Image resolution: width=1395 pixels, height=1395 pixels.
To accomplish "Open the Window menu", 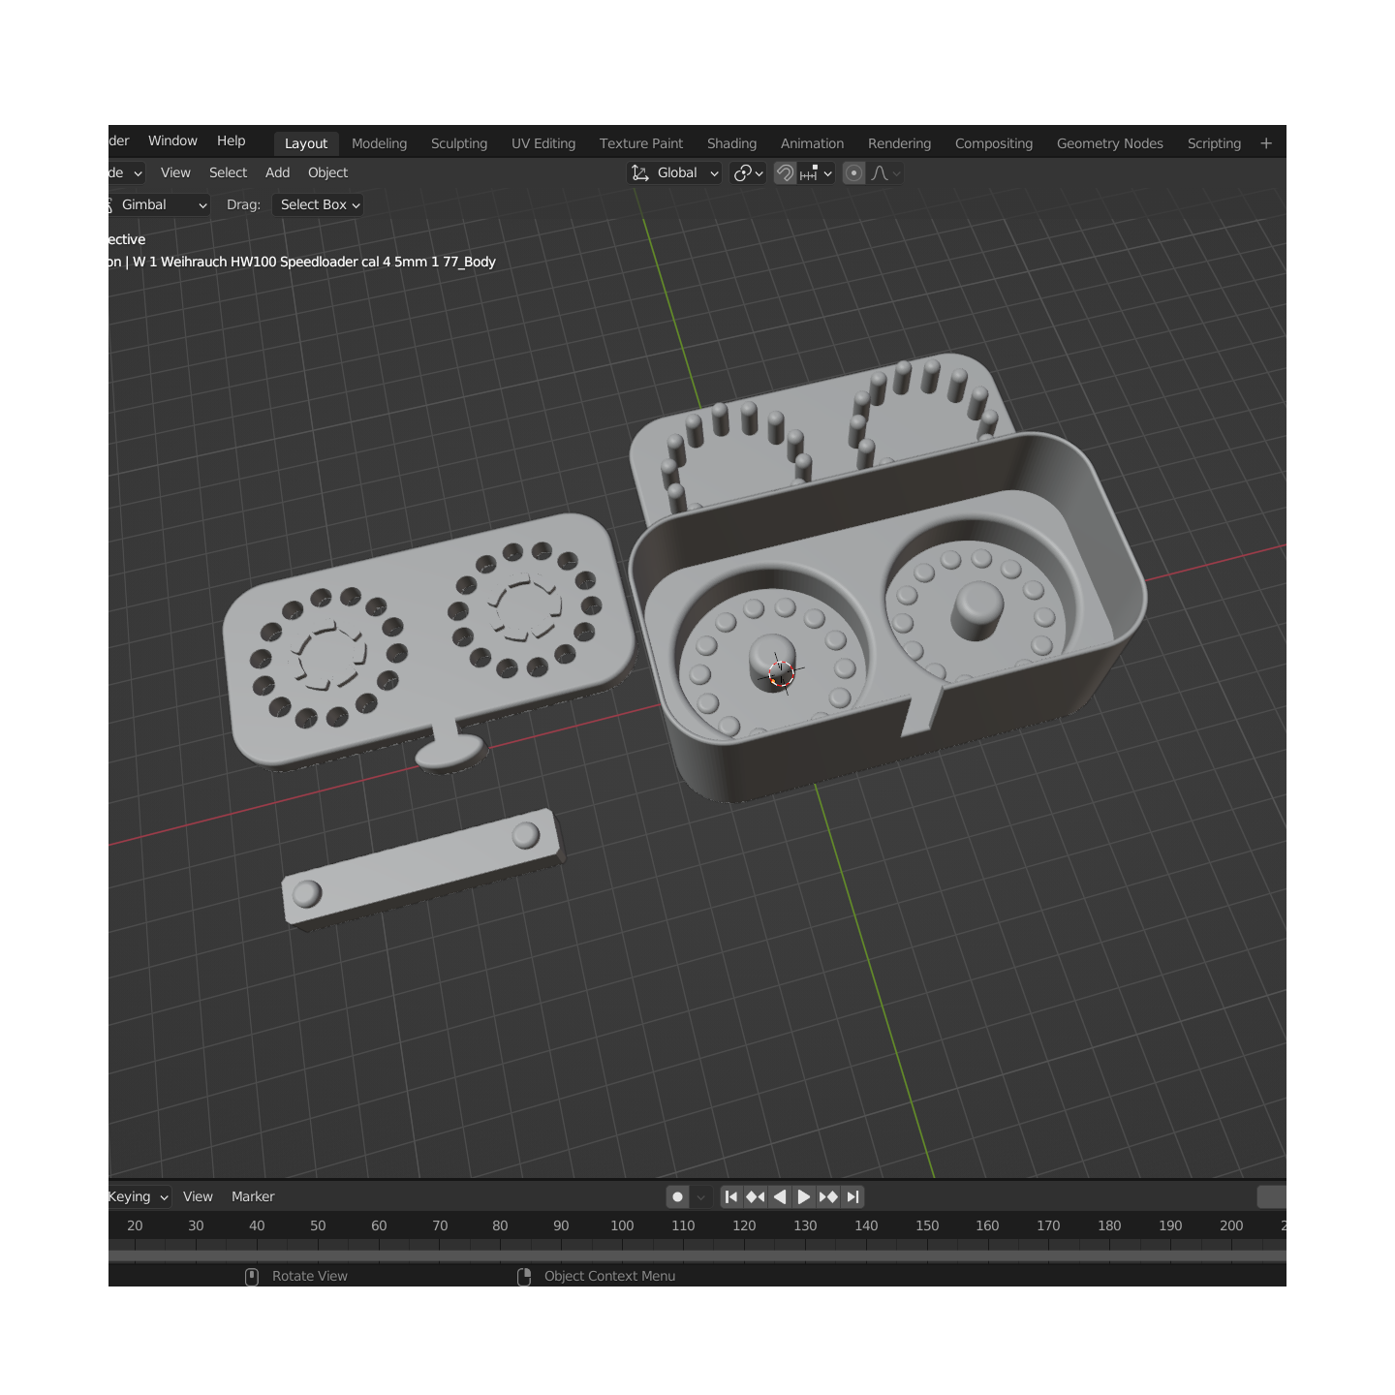I will click(x=172, y=141).
